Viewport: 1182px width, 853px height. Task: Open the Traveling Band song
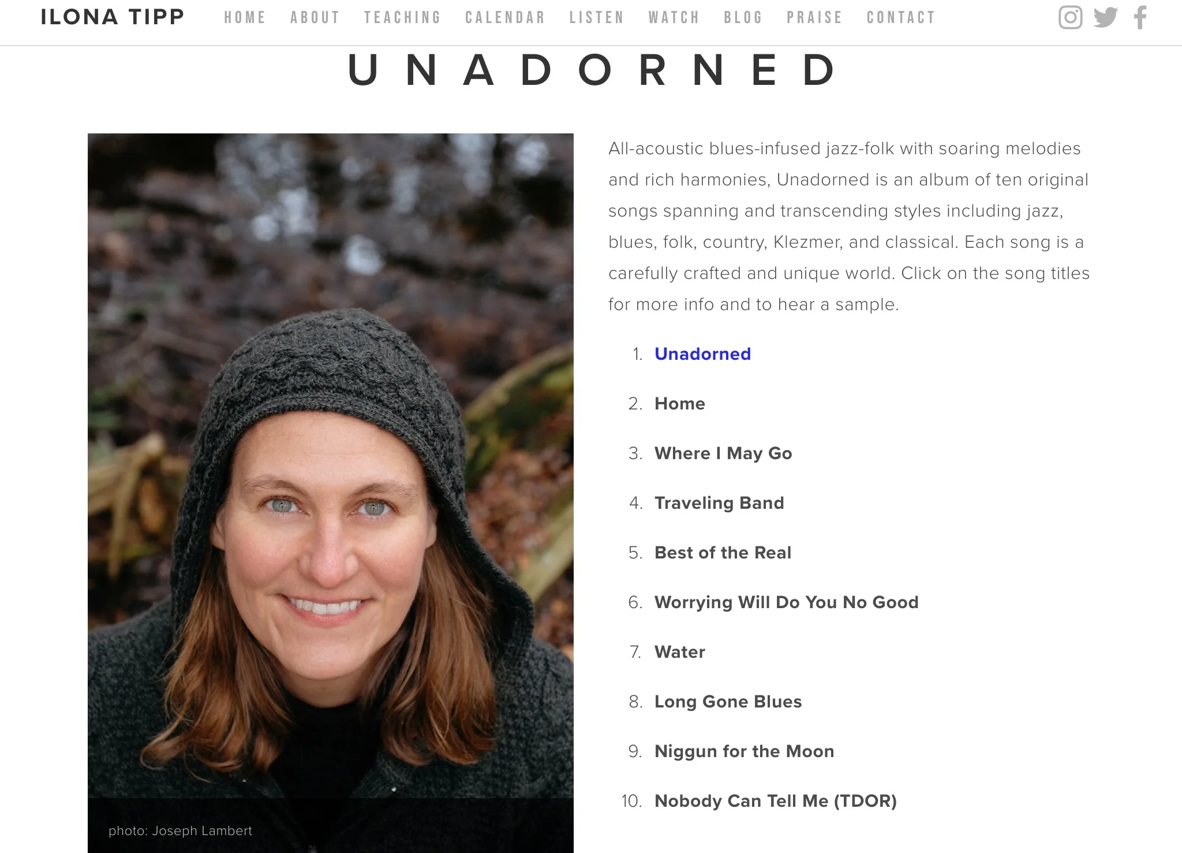point(719,503)
